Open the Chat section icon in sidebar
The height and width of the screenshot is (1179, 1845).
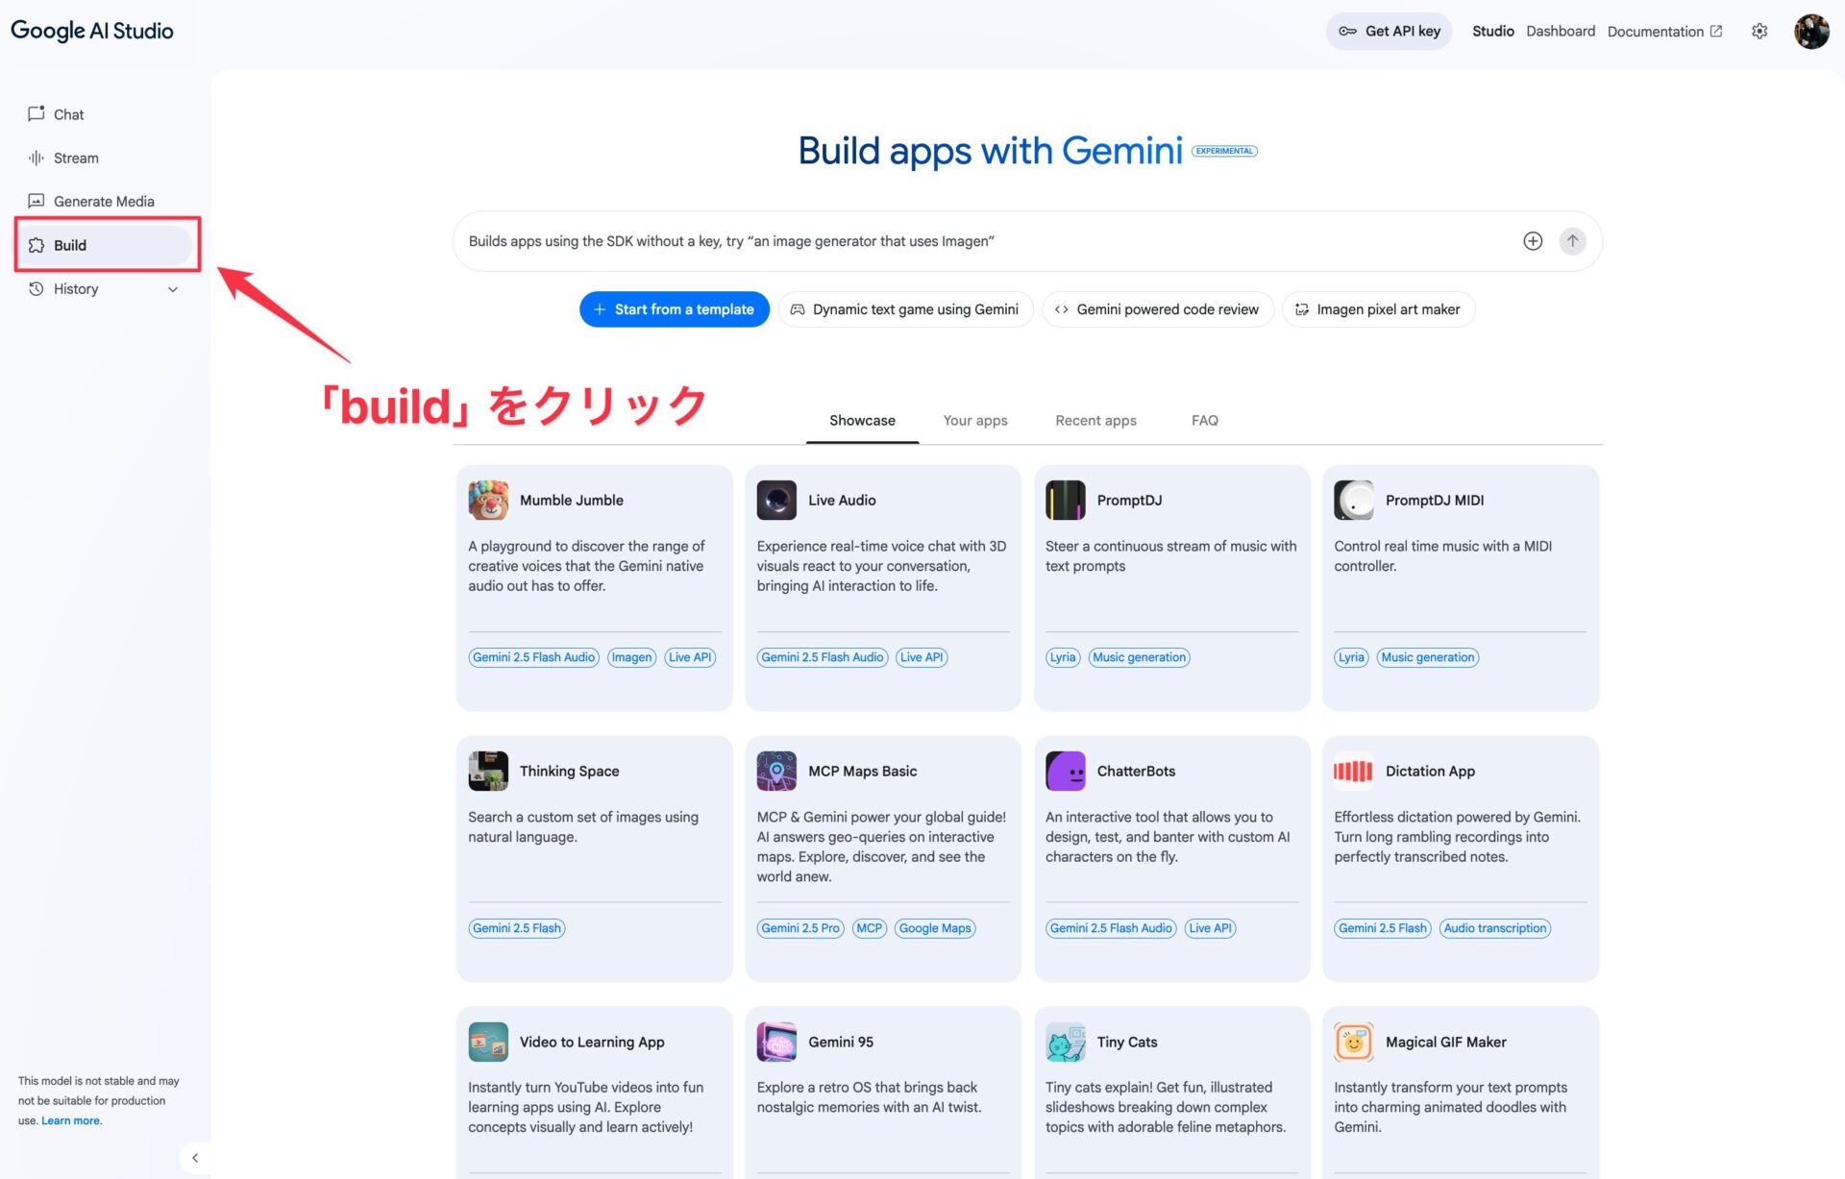37,113
